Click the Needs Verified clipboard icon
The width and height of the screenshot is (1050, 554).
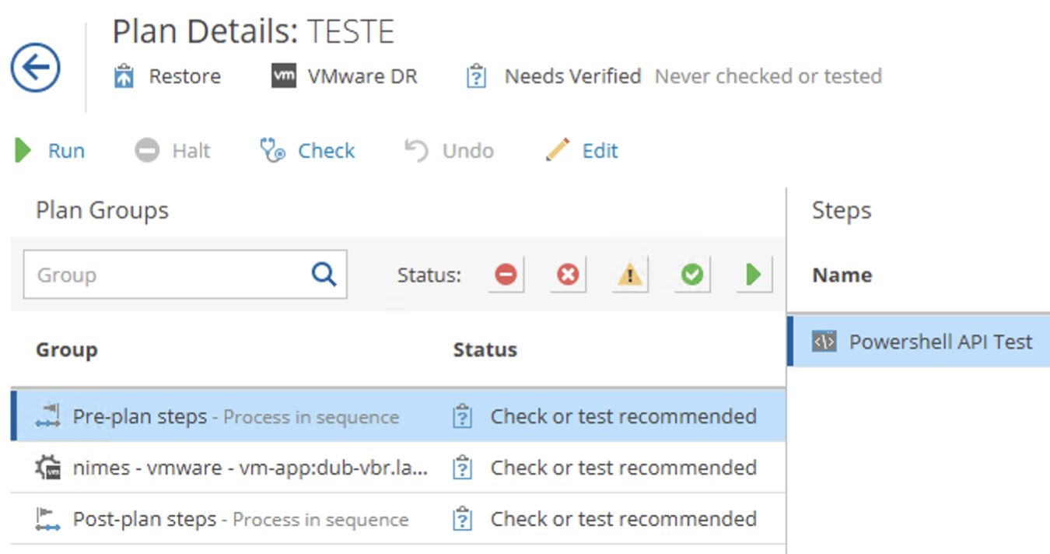pyautogui.click(x=476, y=76)
